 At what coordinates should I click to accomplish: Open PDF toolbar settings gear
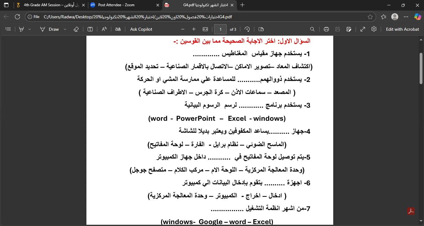[x=374, y=29]
